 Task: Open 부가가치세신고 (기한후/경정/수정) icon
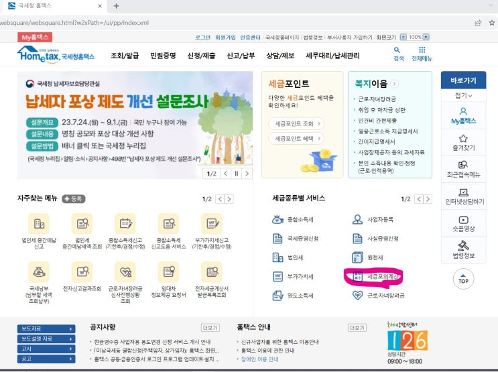click(212, 224)
